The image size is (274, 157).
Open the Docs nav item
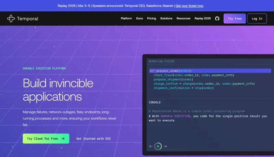pos(139,19)
